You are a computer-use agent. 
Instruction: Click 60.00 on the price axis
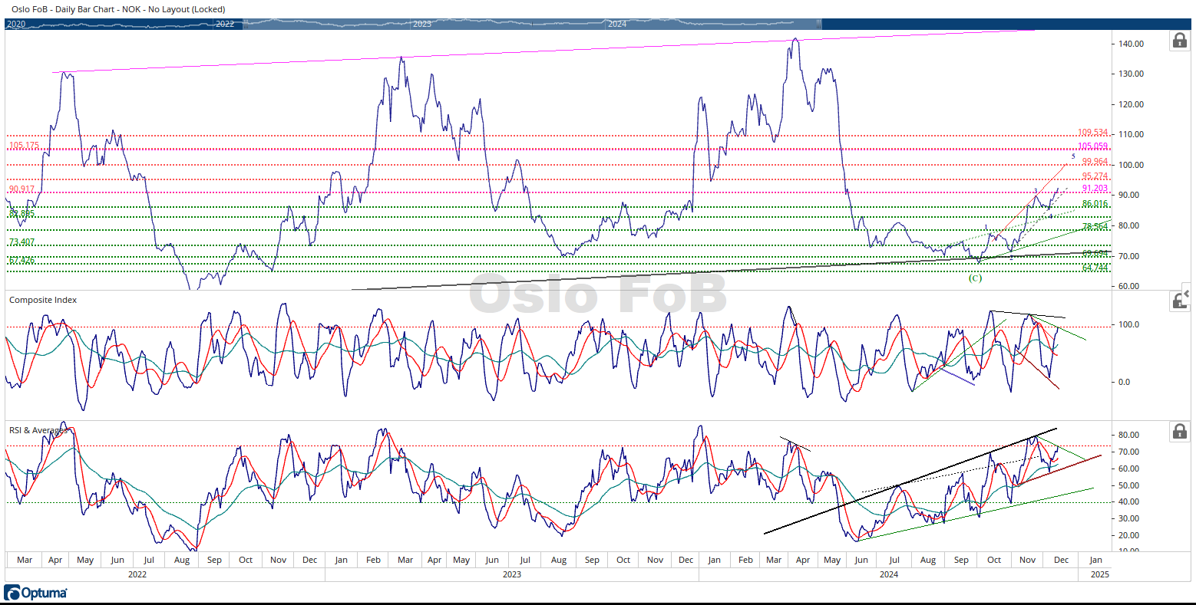tap(1129, 286)
